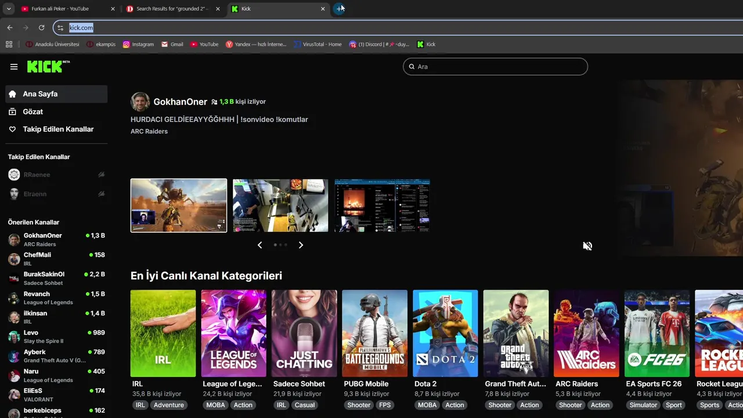Click ARC Raiders link under stream title

pyautogui.click(x=149, y=131)
